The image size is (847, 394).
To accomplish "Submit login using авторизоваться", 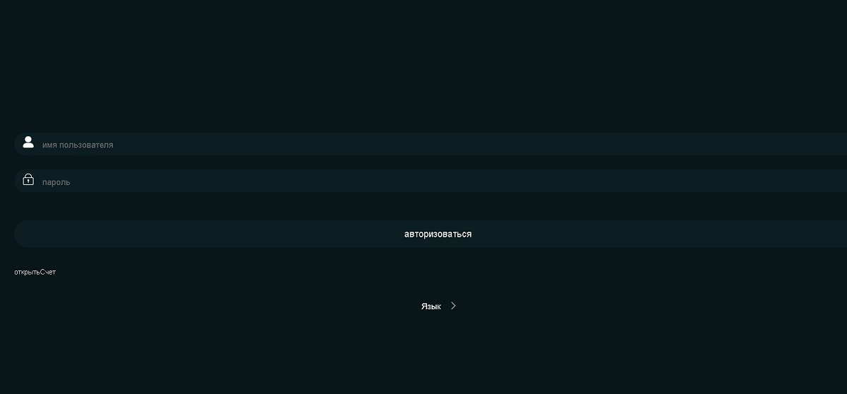I will point(438,234).
